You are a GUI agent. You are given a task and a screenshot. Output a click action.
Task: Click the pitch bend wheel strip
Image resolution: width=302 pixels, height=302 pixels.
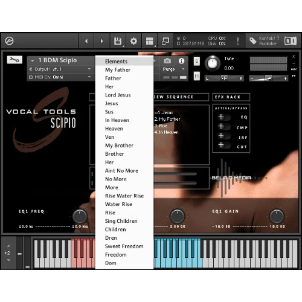[x=19, y=253]
